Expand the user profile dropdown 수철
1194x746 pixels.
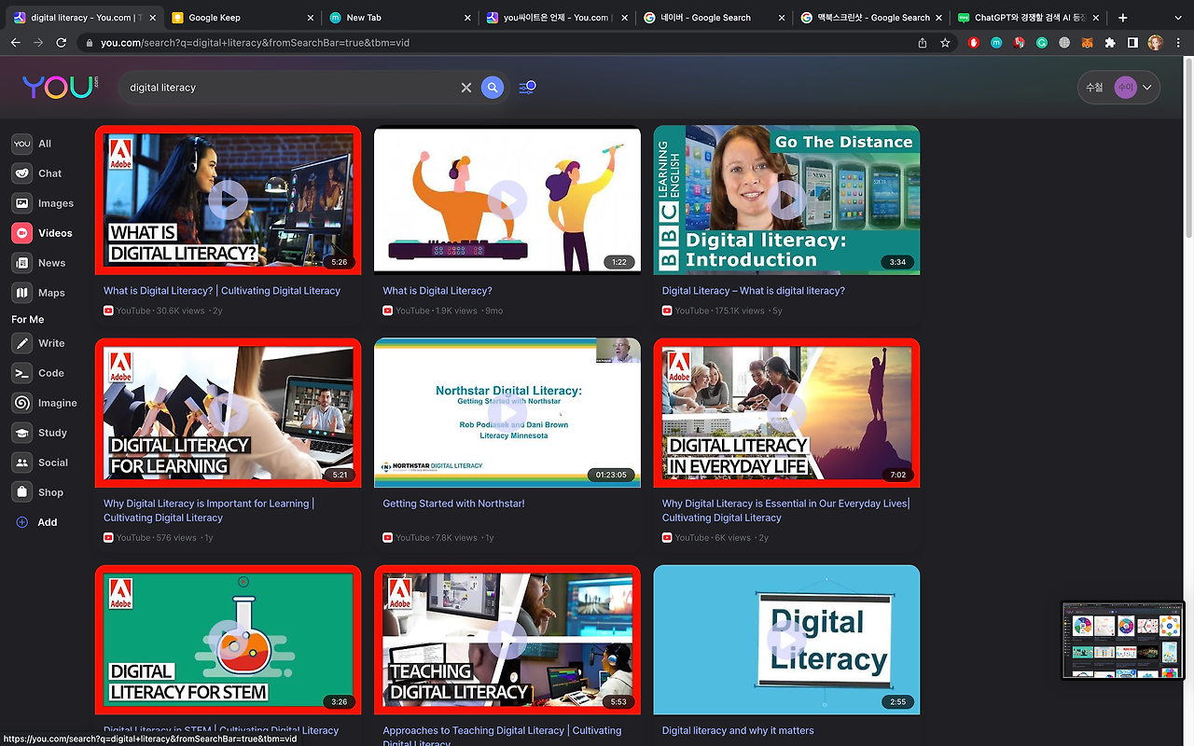(1118, 88)
